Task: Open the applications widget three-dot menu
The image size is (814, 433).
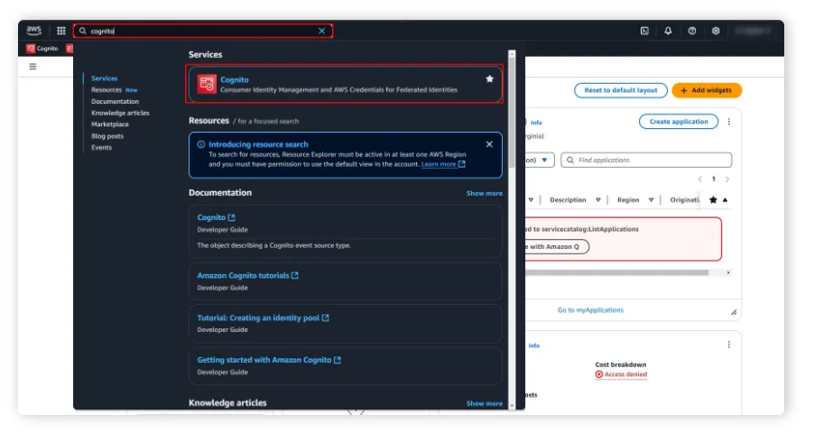Action: pyautogui.click(x=729, y=122)
